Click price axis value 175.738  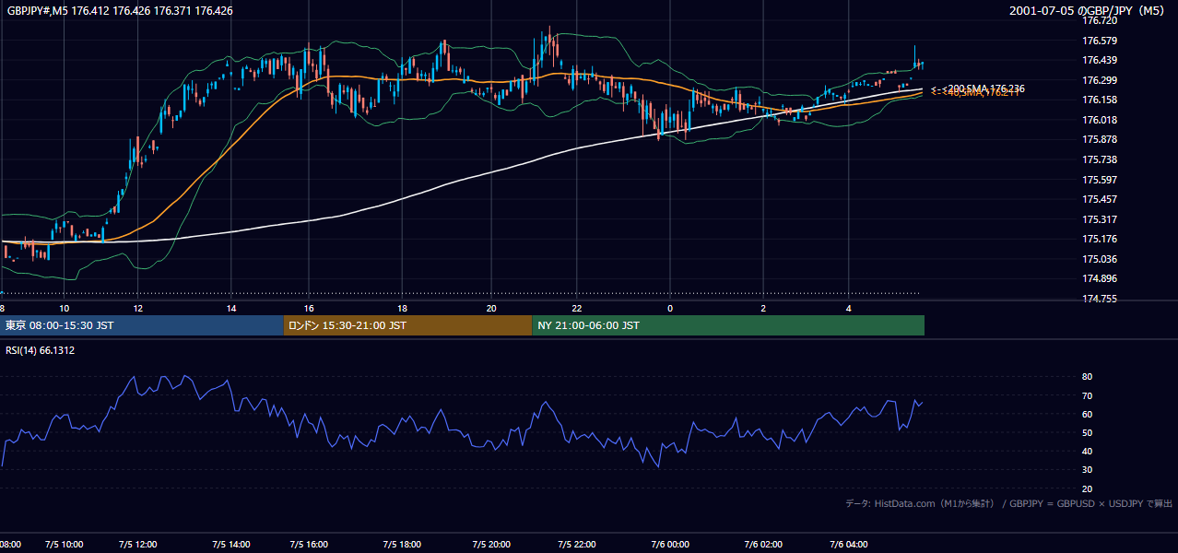1101,159
